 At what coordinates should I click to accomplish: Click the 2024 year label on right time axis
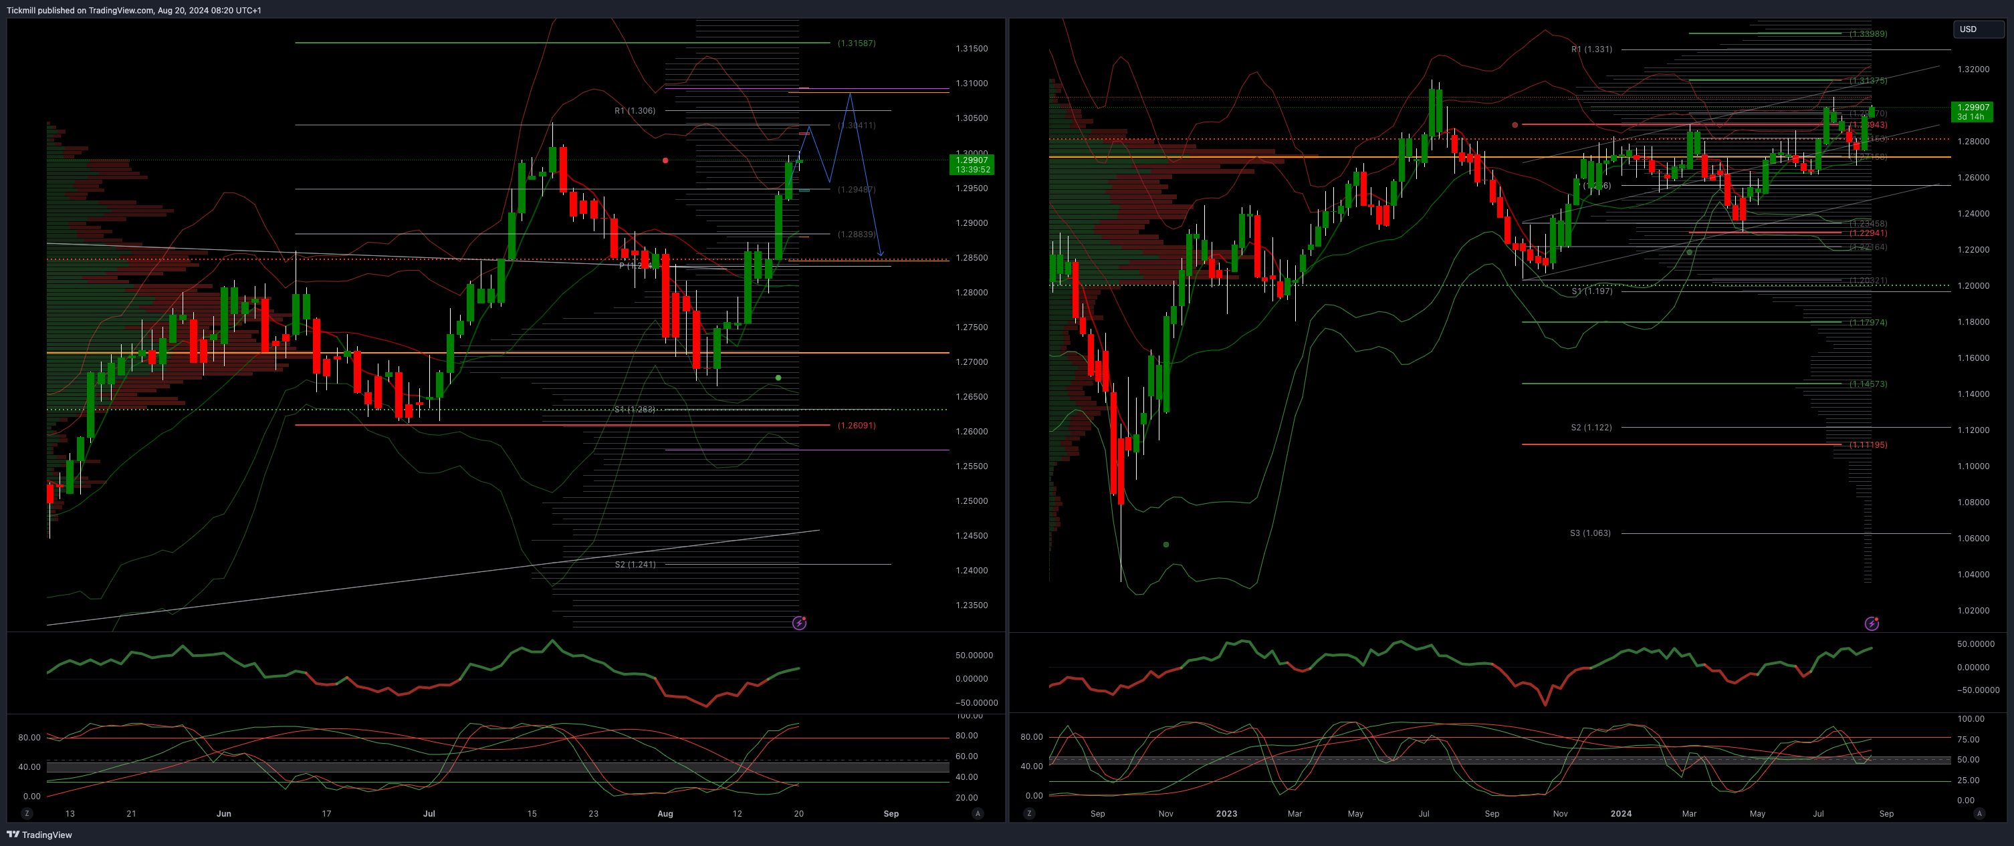[x=1621, y=813]
